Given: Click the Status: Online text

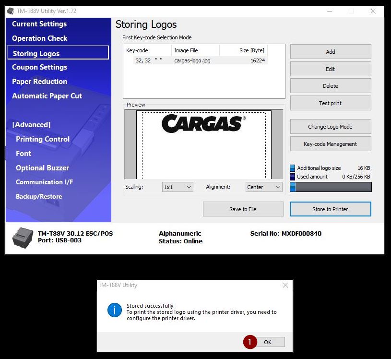Looking at the screenshot, I should 180,241.
